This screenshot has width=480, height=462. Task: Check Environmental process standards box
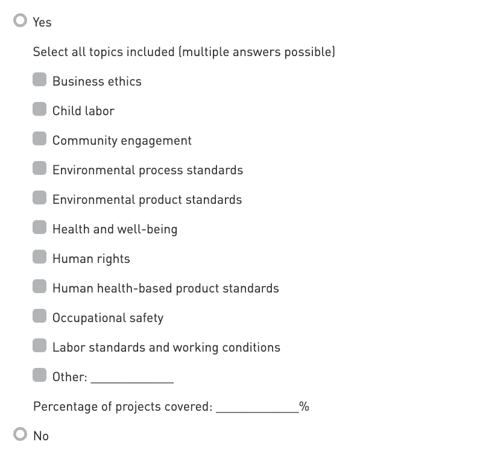39,169
